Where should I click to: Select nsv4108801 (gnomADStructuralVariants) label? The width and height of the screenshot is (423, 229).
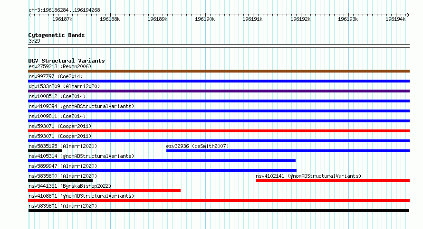pyautogui.click(x=81, y=196)
